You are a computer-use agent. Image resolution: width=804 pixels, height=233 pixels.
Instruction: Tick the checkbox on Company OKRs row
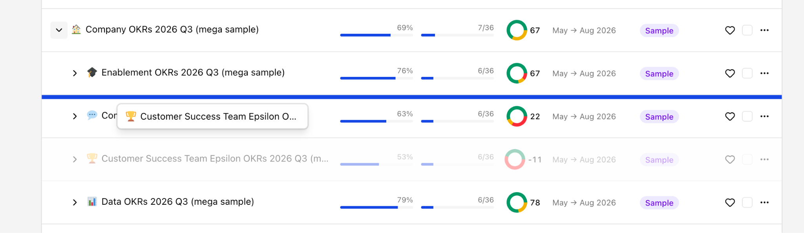click(747, 30)
